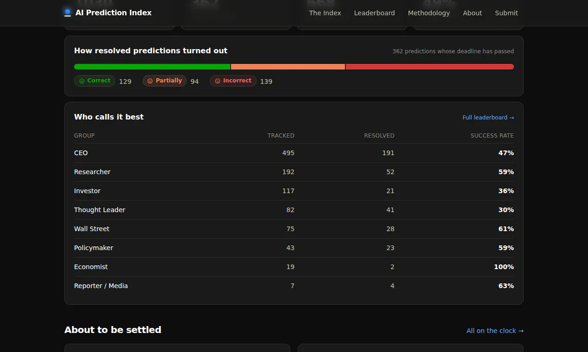The height and width of the screenshot is (352, 588).
Task: Select the Thought Leader group row label
Action: pos(100,210)
